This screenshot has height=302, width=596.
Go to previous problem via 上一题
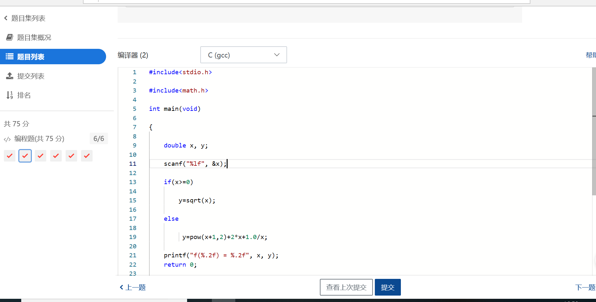pyautogui.click(x=133, y=288)
